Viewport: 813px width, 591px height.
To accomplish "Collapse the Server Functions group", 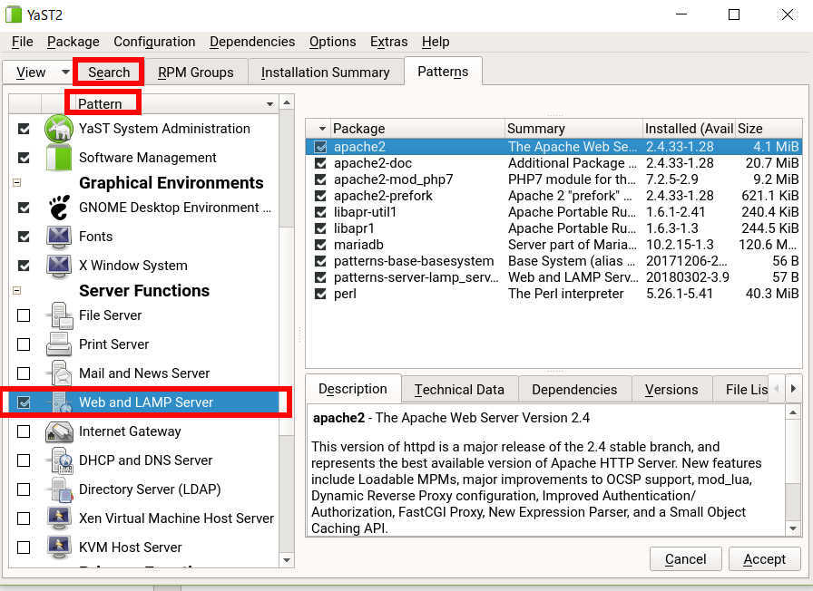I will [x=16, y=291].
